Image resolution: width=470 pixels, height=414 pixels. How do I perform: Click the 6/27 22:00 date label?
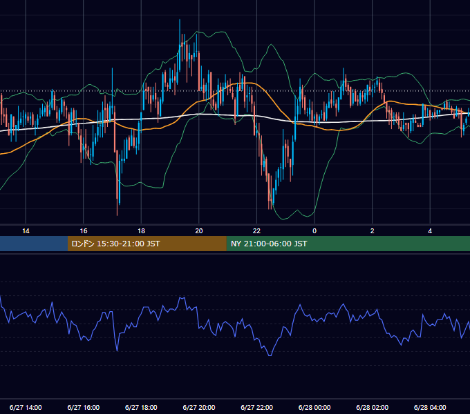pyautogui.click(x=257, y=407)
